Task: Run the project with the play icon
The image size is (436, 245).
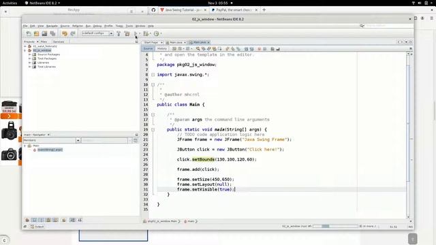Action: [136, 33]
